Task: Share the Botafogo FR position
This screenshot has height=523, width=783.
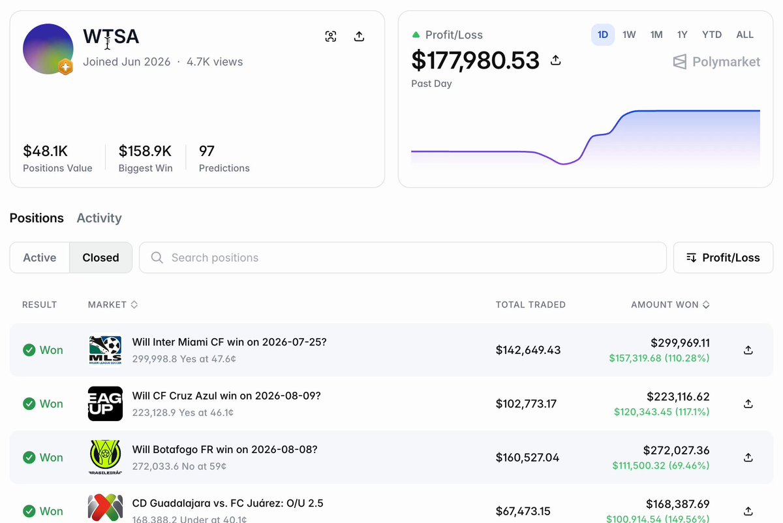Action: (x=748, y=458)
